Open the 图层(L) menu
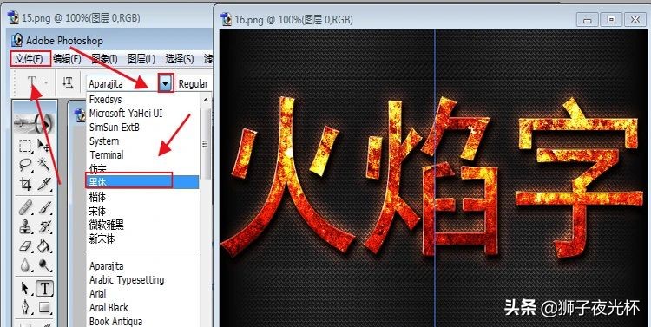This screenshot has height=327, width=651. [141, 59]
